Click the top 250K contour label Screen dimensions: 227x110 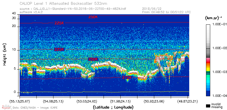pos(93,17)
